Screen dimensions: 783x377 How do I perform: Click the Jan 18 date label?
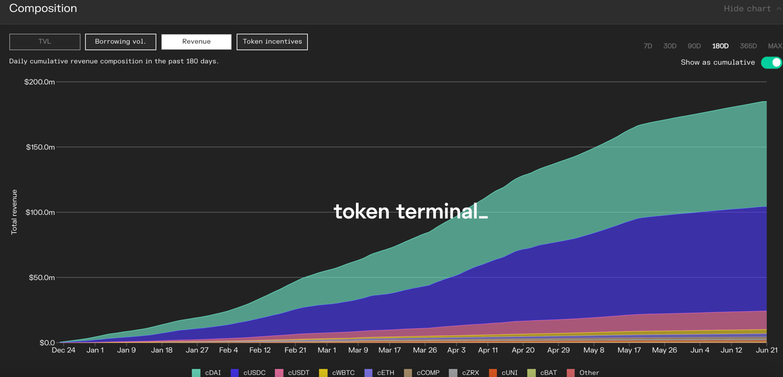pyautogui.click(x=162, y=350)
